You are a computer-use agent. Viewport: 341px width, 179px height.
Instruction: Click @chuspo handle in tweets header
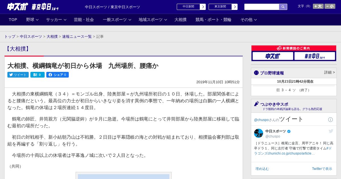(261, 120)
